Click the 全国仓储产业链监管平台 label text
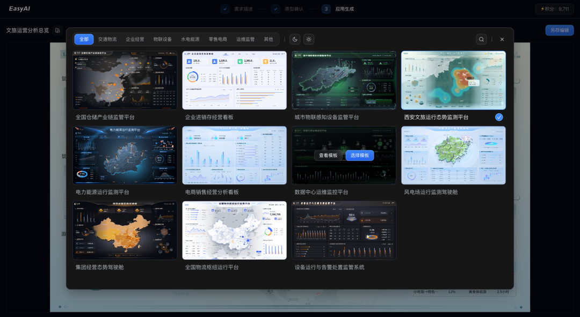The image size is (580, 317). pos(105,117)
